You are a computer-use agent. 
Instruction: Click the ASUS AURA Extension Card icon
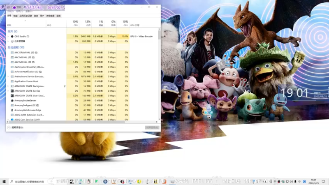pos(12,115)
